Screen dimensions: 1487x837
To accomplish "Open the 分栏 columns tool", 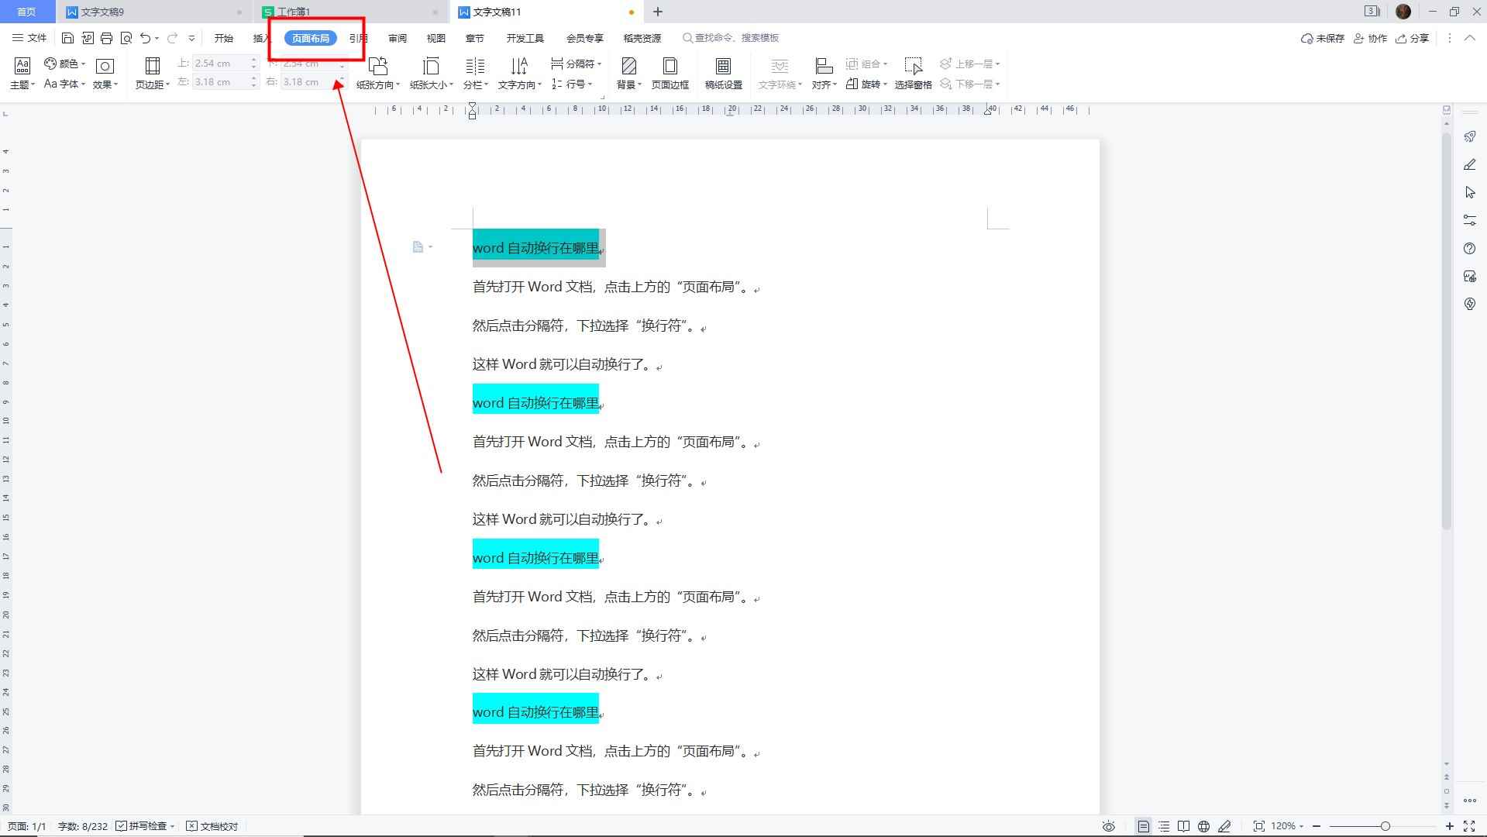I will (473, 73).
